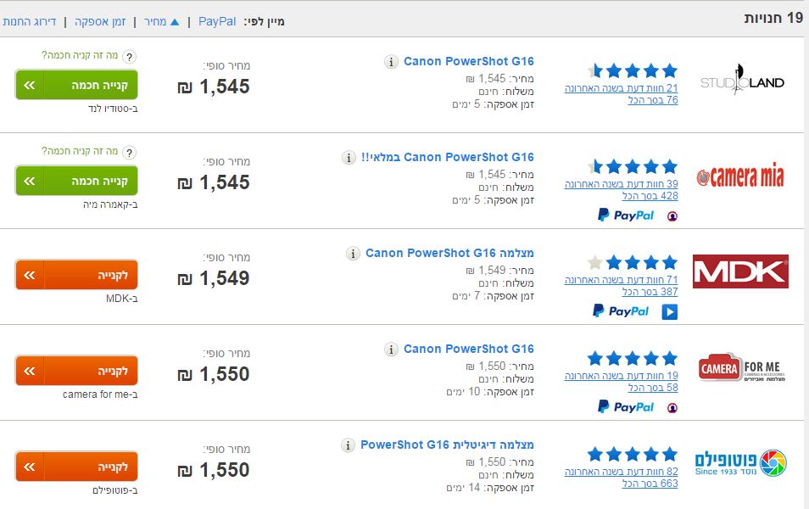The height and width of the screenshot is (509, 809).
Task: Sort by delivery time
Action: point(100,21)
